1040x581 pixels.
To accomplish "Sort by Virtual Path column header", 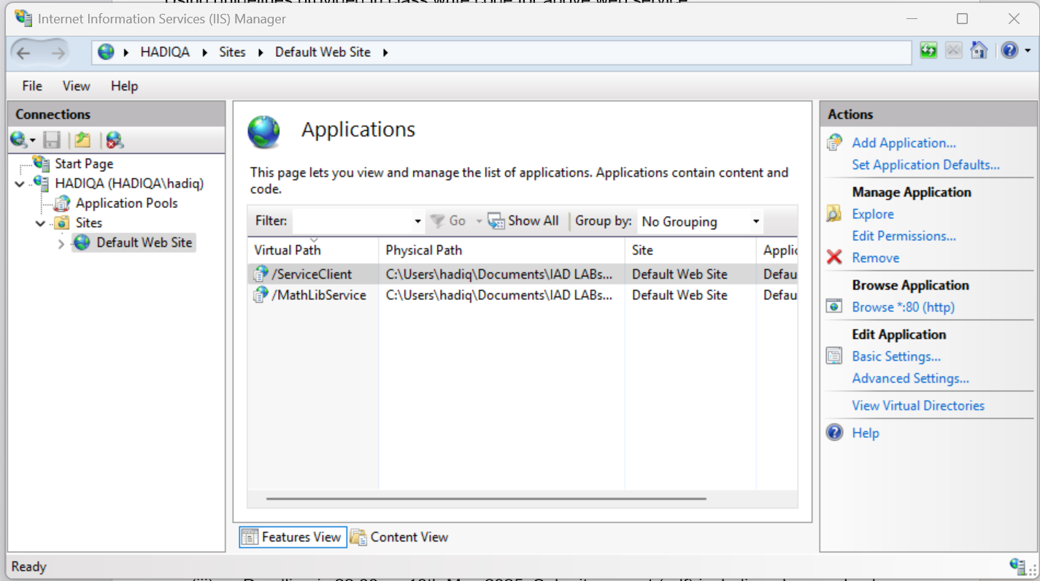I will (313, 250).
